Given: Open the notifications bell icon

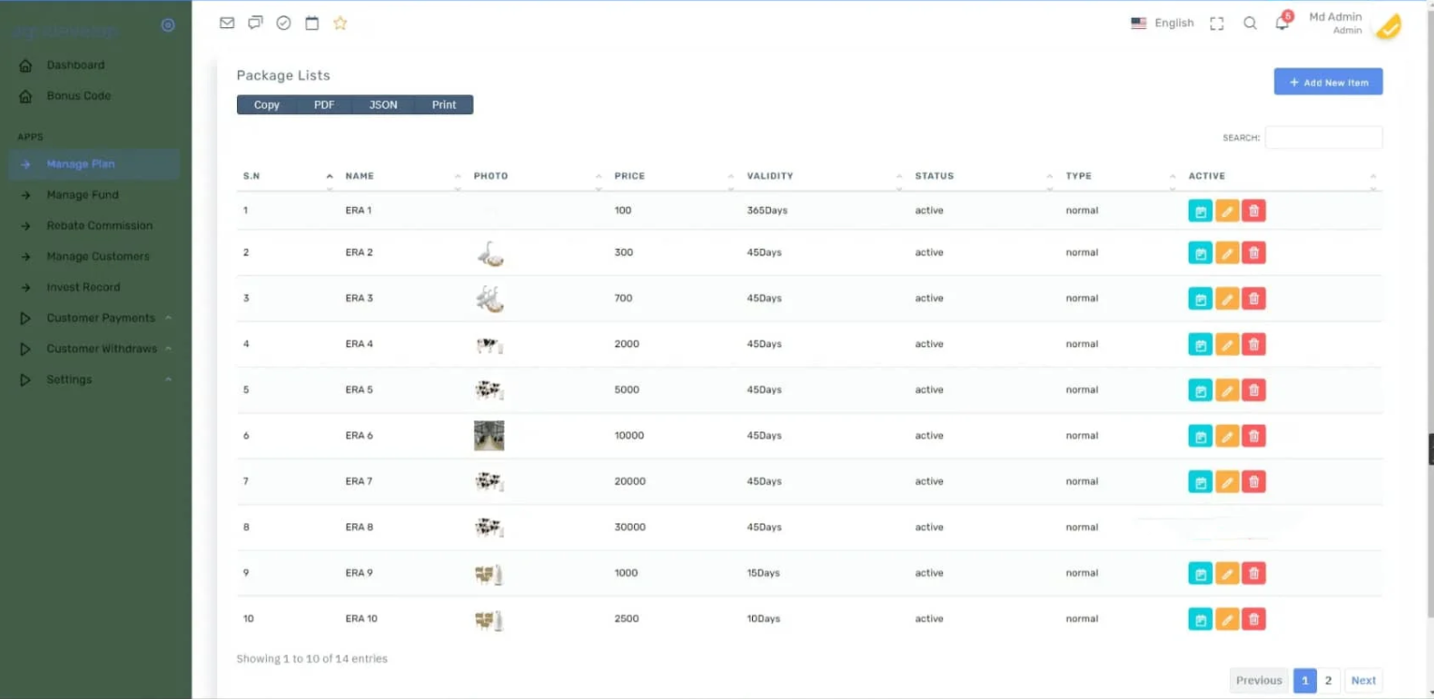Looking at the screenshot, I should [x=1282, y=23].
